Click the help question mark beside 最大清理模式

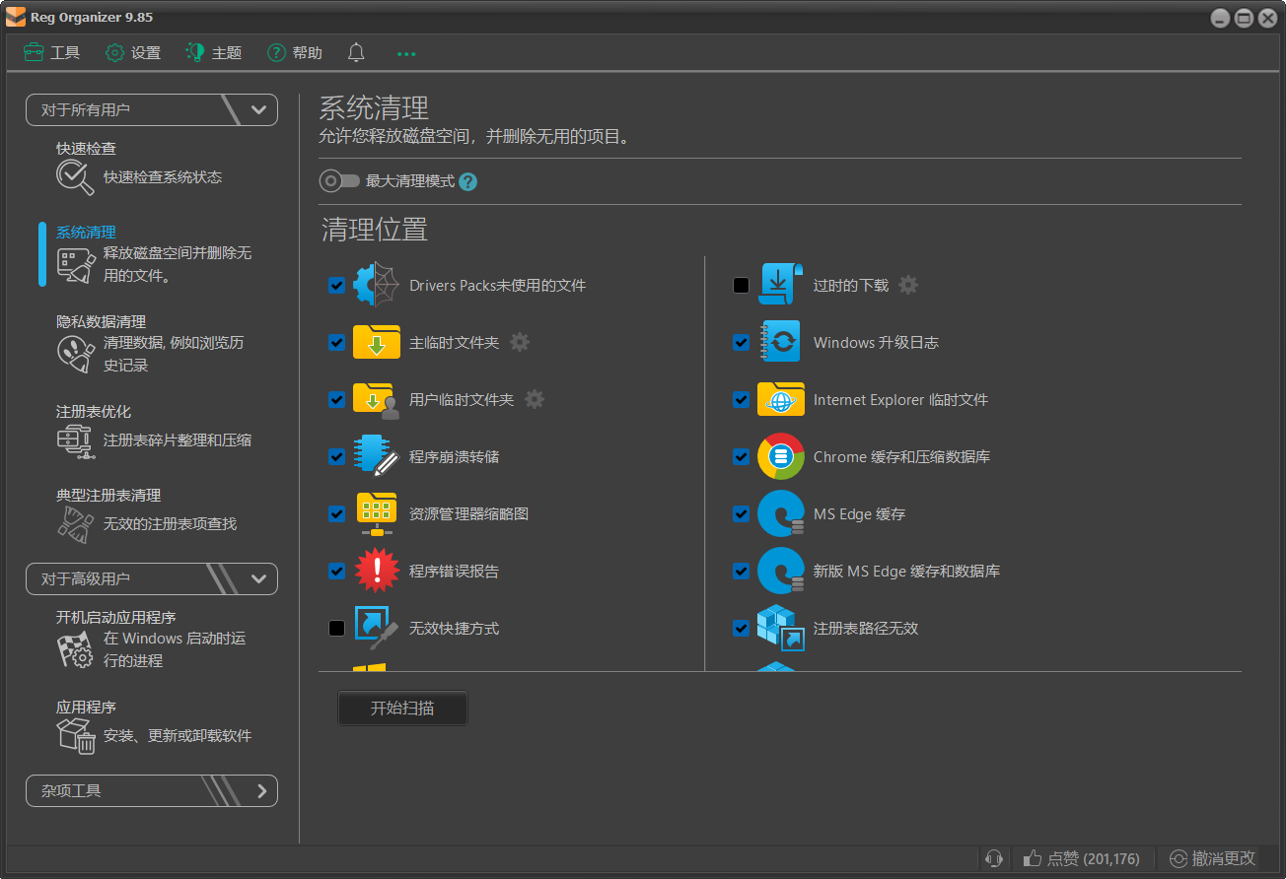click(x=468, y=181)
